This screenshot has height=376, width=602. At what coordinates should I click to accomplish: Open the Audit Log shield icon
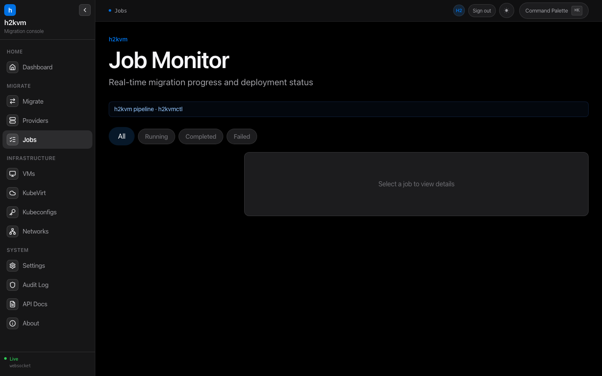(x=13, y=285)
